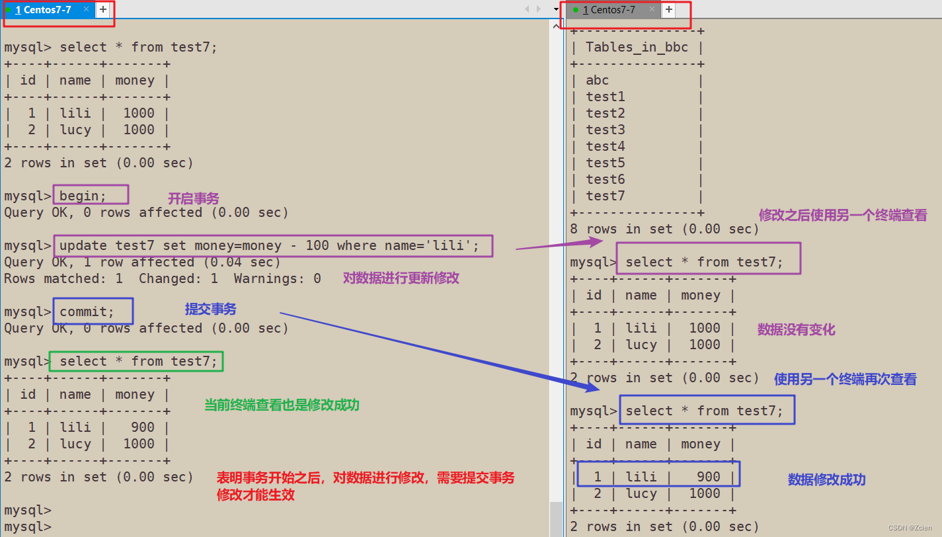Click lili row showing 1000 in left terminal
This screenshot has height=537, width=942.
click(87, 113)
